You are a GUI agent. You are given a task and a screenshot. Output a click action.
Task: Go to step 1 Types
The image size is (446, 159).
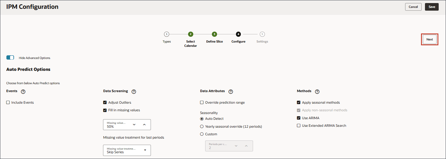(166, 34)
